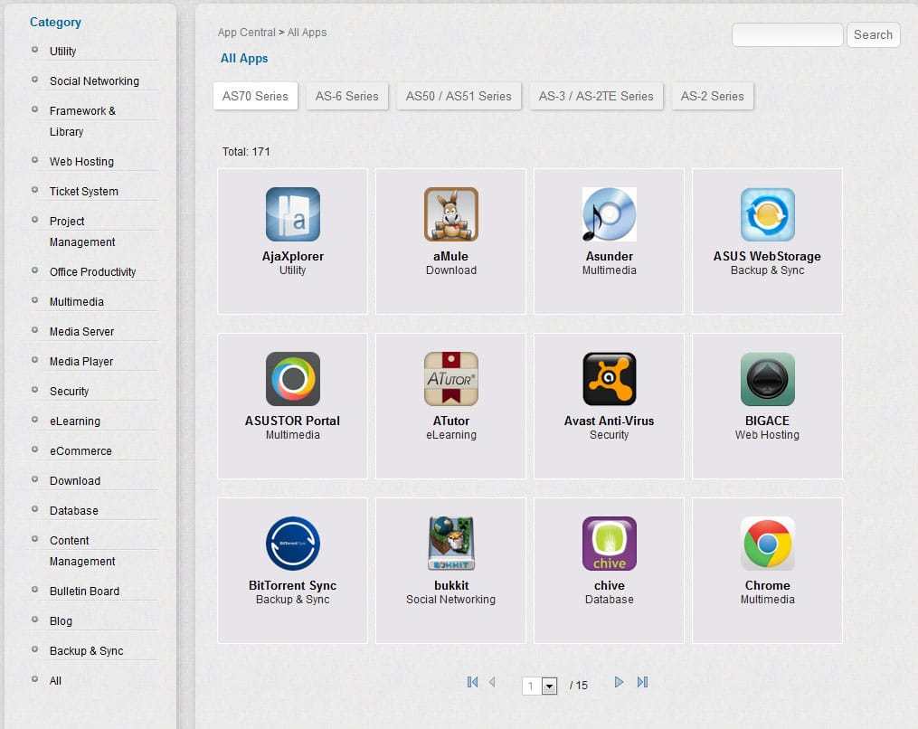Image resolution: width=918 pixels, height=729 pixels.
Task: Click the 'Total: 171' count text
Action: 246,152
